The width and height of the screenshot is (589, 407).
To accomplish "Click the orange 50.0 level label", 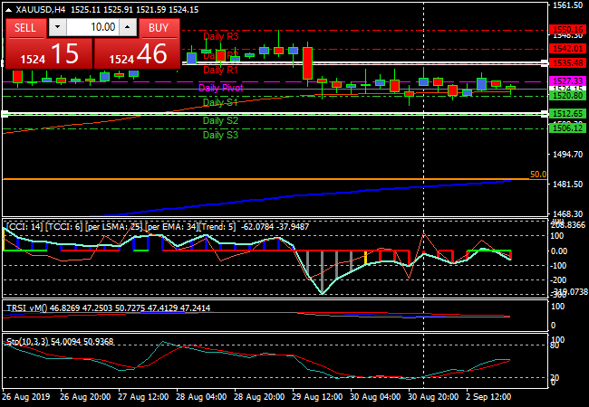I will (x=537, y=174).
